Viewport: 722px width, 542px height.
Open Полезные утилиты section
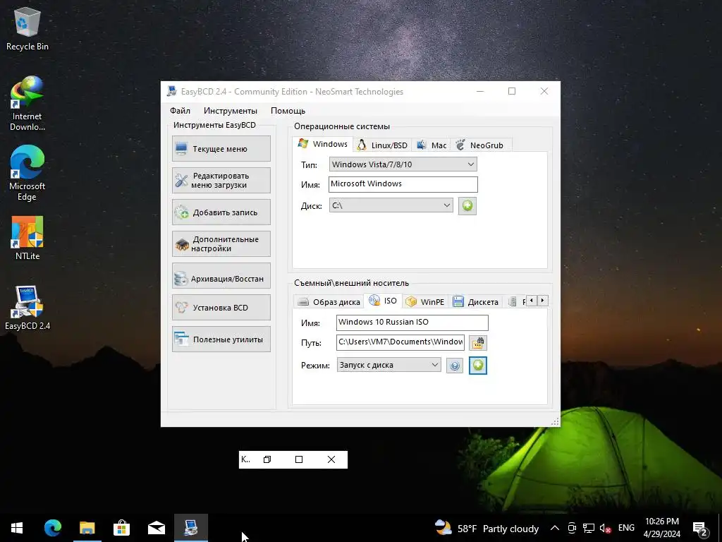[221, 339]
